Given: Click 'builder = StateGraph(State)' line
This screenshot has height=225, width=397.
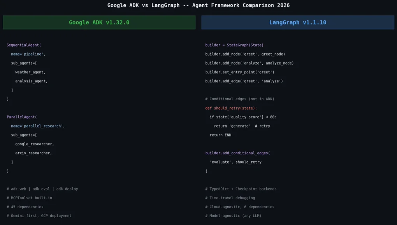Looking at the screenshot, I should [x=234, y=45].
